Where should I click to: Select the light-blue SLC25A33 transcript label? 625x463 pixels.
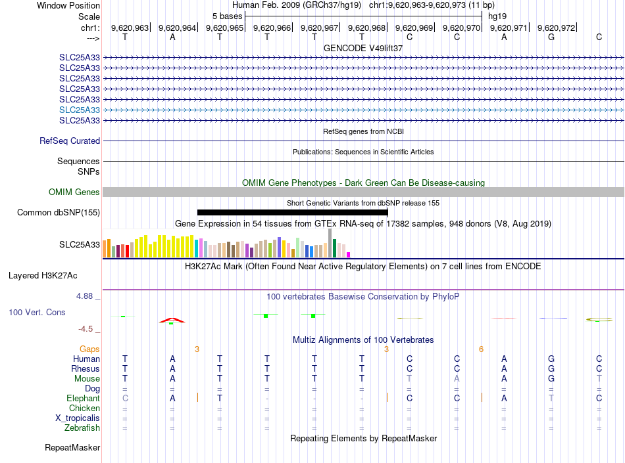point(80,110)
